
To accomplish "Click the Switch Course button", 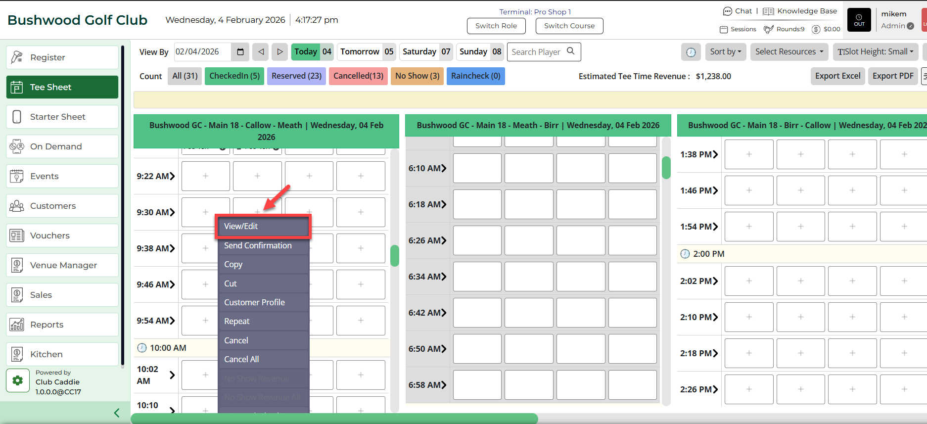I will point(569,26).
